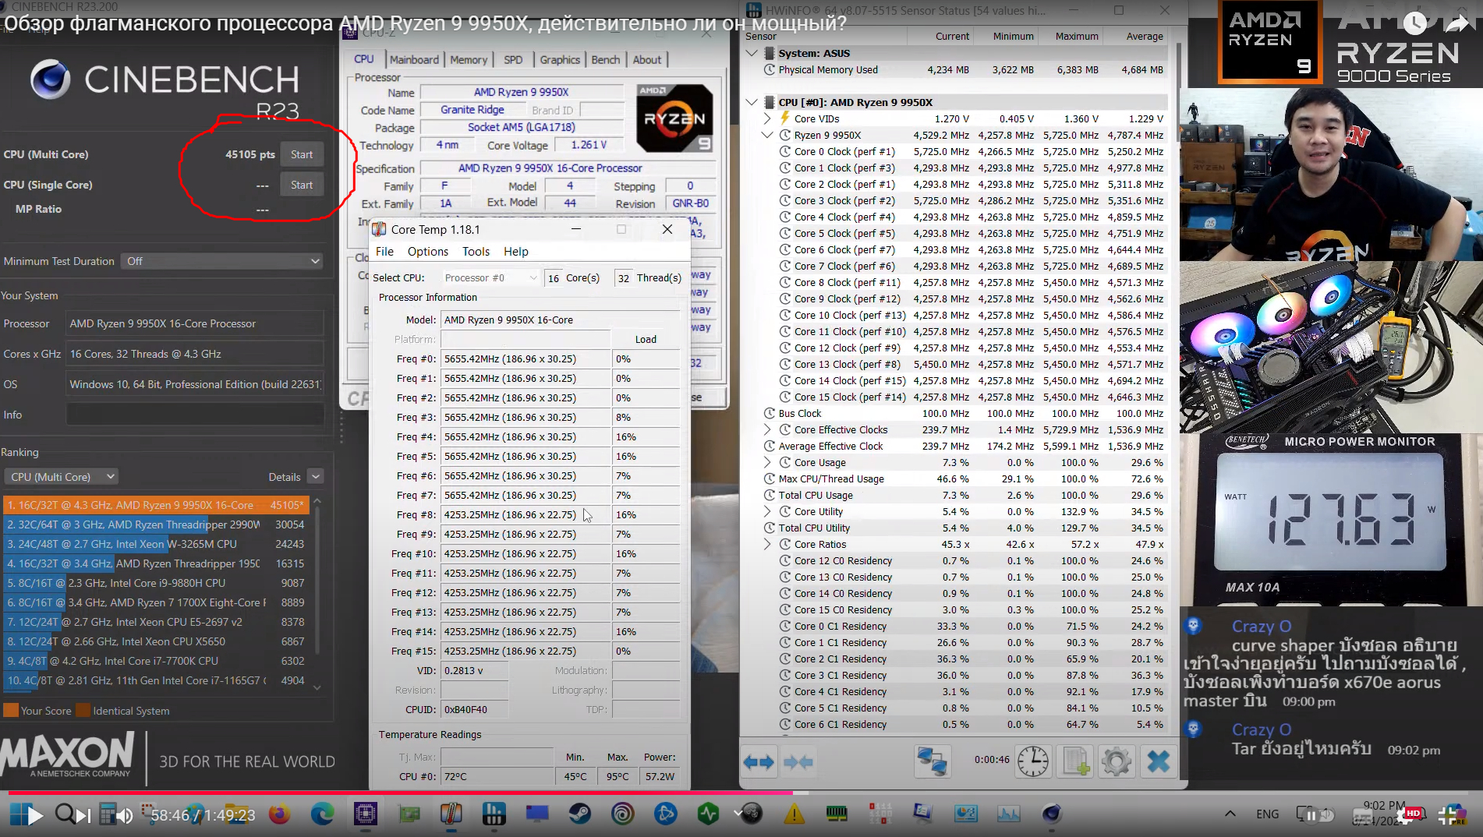The height and width of the screenshot is (837, 1483).
Task: Click the Cinebench Info text field
Action: click(195, 415)
